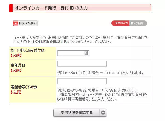Click the round arrow icon on the confirm button

pyautogui.click(x=103, y=113)
